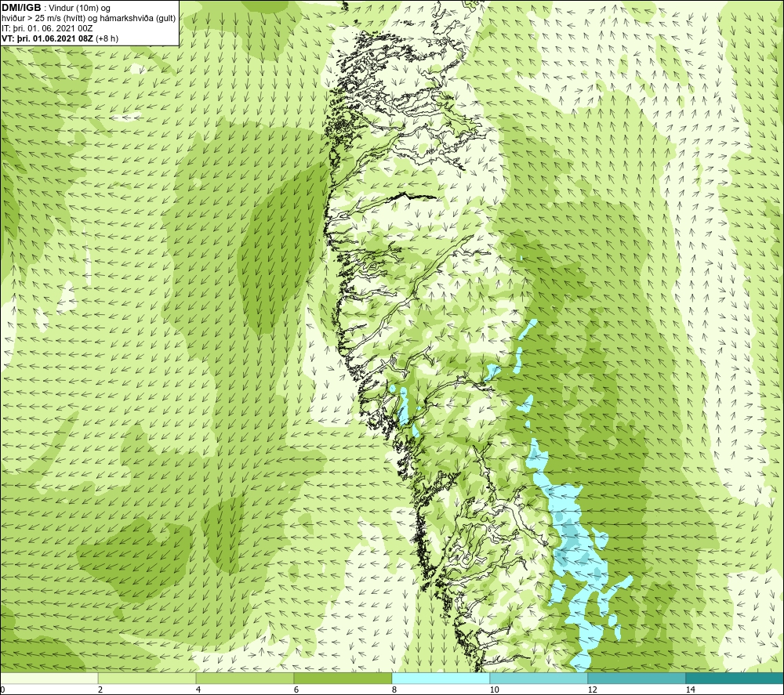Image resolution: width=784 pixels, height=695 pixels.
Task: Click the legend scale label '6'
Action: click(296, 690)
